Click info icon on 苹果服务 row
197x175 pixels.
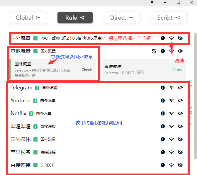click(163, 152)
